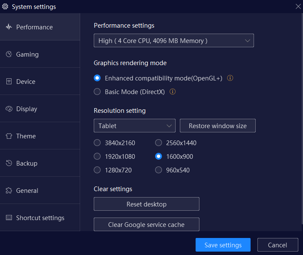Pick the 960x540 resolution option
The height and width of the screenshot is (255, 303).
point(159,170)
